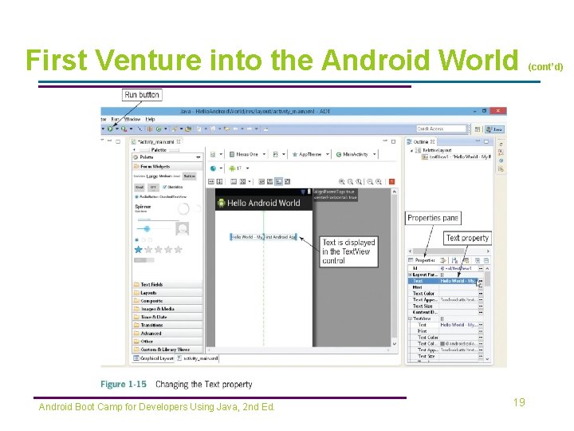Select the RatingBar stars widget in palette

click(158, 250)
